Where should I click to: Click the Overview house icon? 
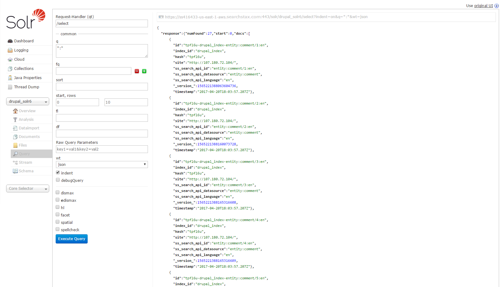(x=15, y=111)
